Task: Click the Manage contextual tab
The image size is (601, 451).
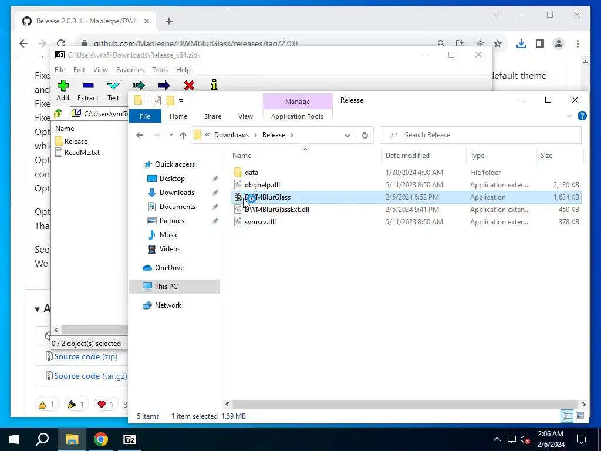Action: 298,102
